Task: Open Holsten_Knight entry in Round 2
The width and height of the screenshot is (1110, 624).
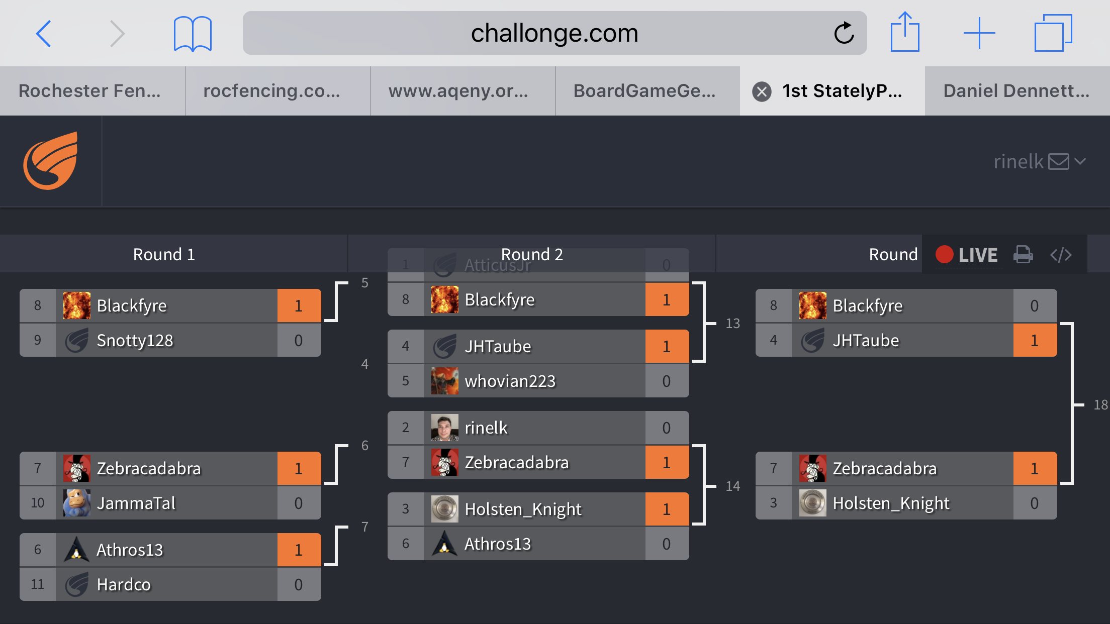Action: click(x=538, y=509)
